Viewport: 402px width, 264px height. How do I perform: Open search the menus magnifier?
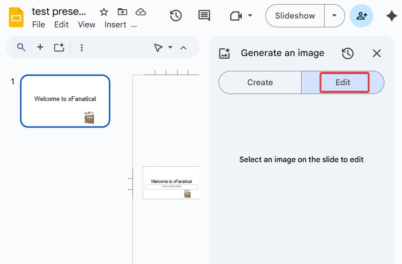(x=21, y=47)
